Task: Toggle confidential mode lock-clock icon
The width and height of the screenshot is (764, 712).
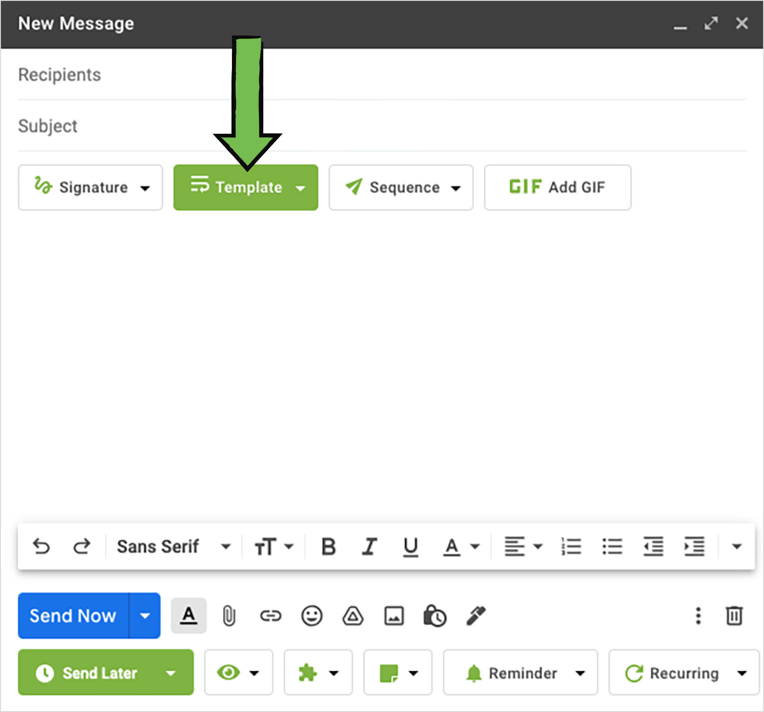Action: [x=435, y=616]
